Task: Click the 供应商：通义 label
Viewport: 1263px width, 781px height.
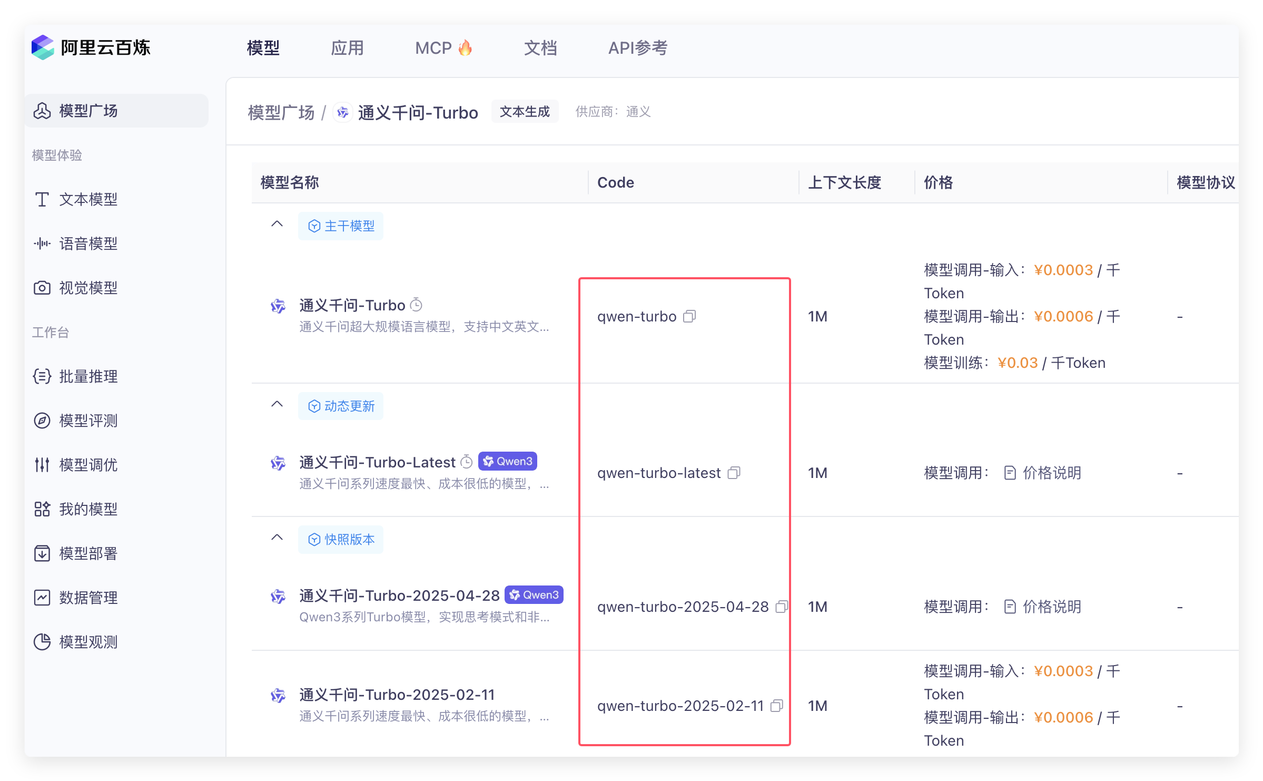Action: (x=614, y=112)
